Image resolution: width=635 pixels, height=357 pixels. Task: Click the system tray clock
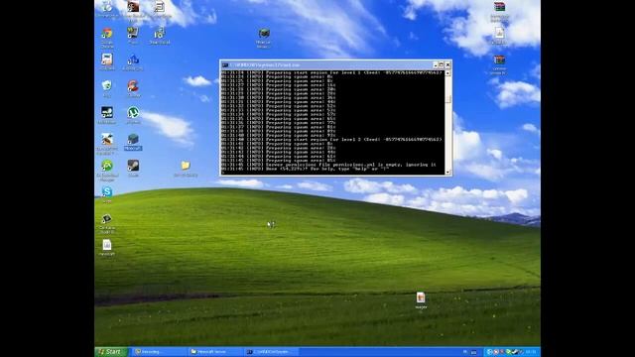point(531,352)
